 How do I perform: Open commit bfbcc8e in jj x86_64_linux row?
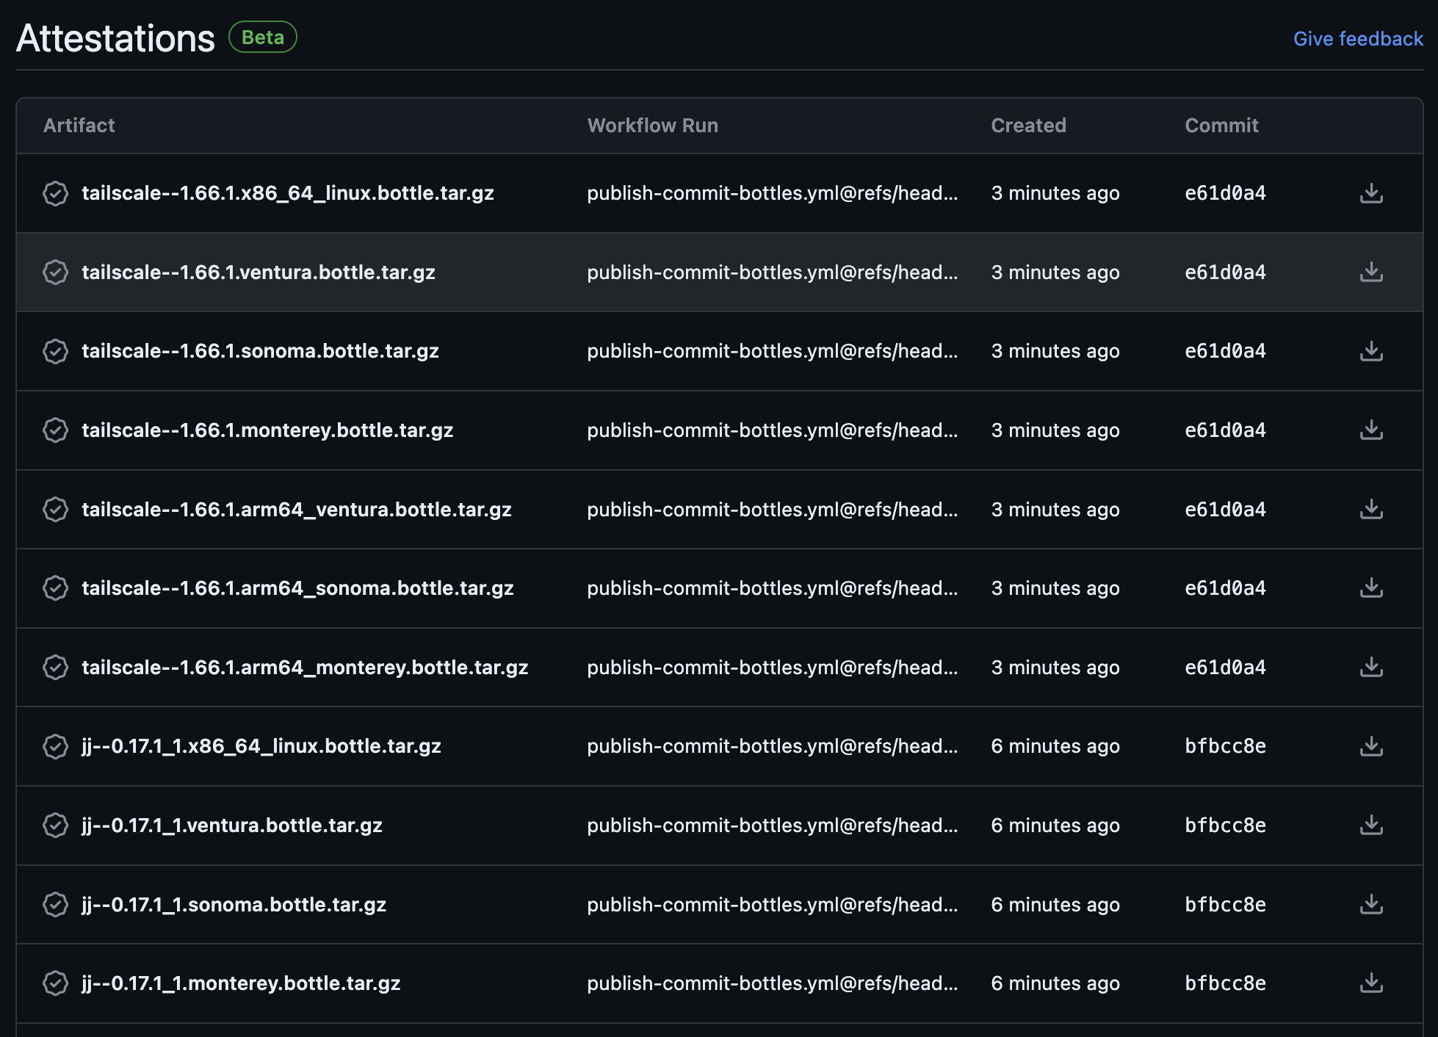point(1225,746)
